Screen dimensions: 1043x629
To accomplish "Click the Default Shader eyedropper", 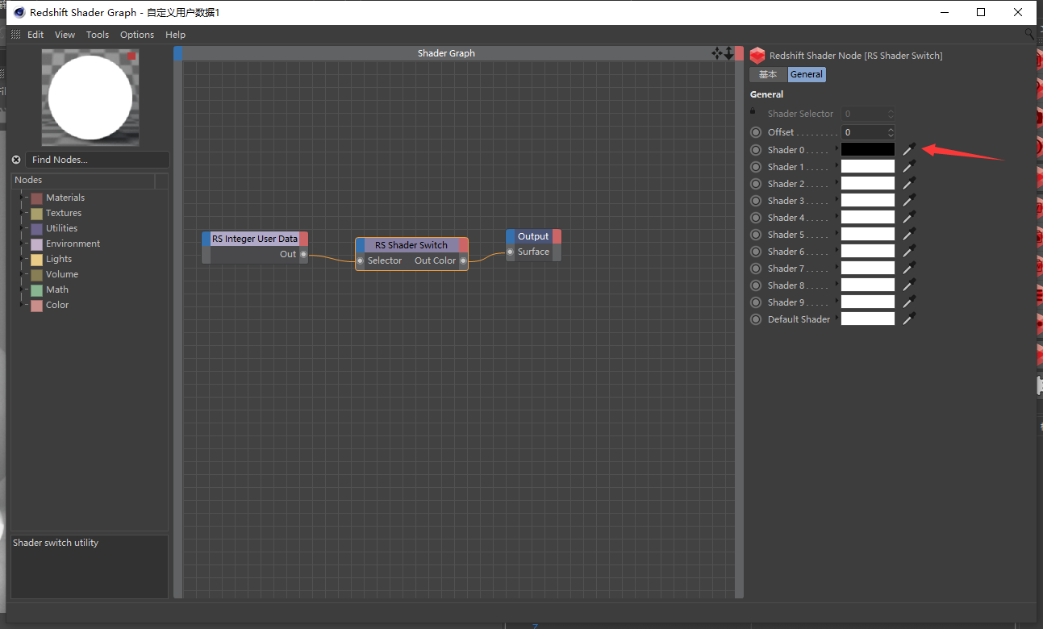I will click(x=909, y=319).
